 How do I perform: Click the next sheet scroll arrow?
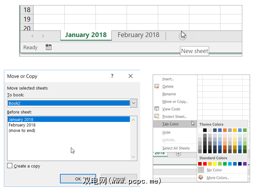tap(43, 36)
